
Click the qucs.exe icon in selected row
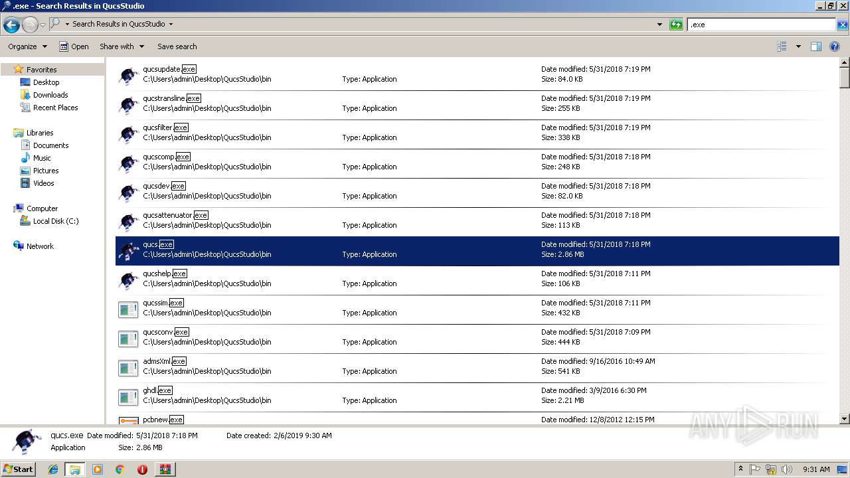pyautogui.click(x=128, y=251)
